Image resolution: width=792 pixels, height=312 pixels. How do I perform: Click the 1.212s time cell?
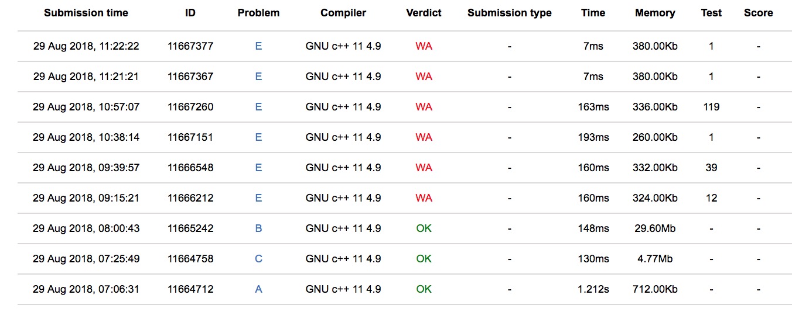point(593,289)
